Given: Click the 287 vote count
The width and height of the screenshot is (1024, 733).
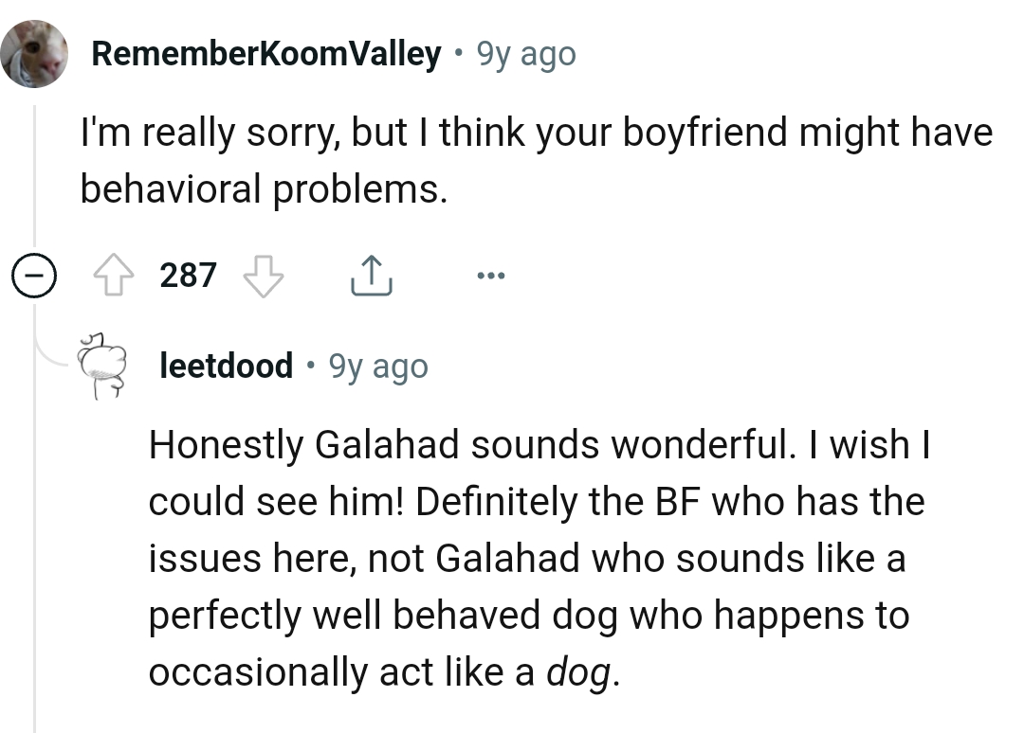Looking at the screenshot, I should (x=187, y=275).
